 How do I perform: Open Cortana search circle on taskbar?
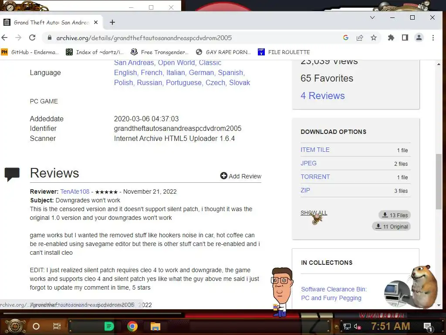coord(36,326)
